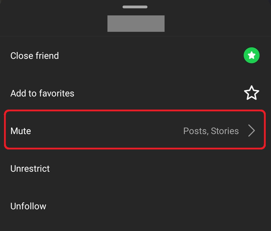The image size is (271, 231).
Task: Stop restricting this account
Action: (30, 169)
